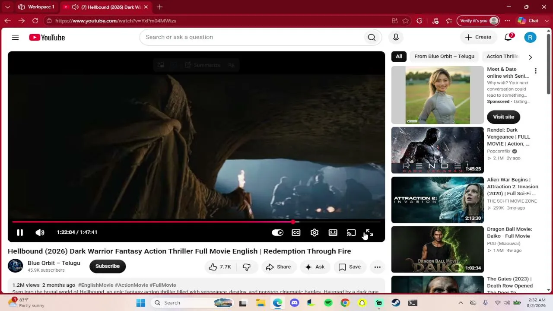Open the Windows Start menu
Viewport: 553px width, 311px height.
pyautogui.click(x=141, y=303)
